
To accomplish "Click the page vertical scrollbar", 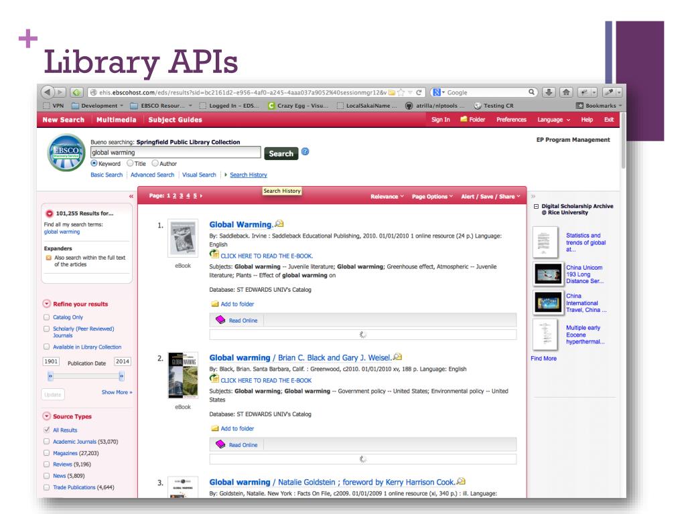I will 624,142.
